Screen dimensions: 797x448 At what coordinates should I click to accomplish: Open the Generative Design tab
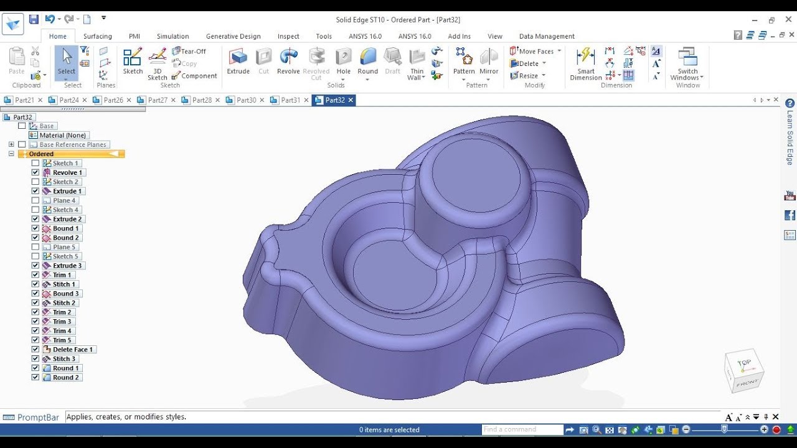tap(233, 36)
